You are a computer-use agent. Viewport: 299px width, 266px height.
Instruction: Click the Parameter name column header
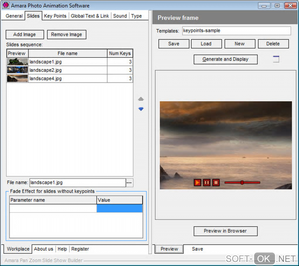(x=53, y=200)
